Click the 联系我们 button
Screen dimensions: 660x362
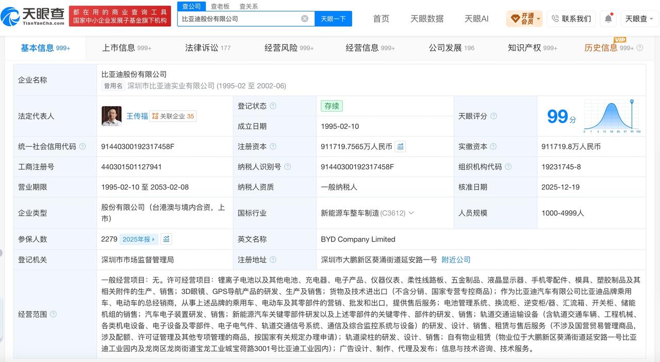click(x=571, y=19)
